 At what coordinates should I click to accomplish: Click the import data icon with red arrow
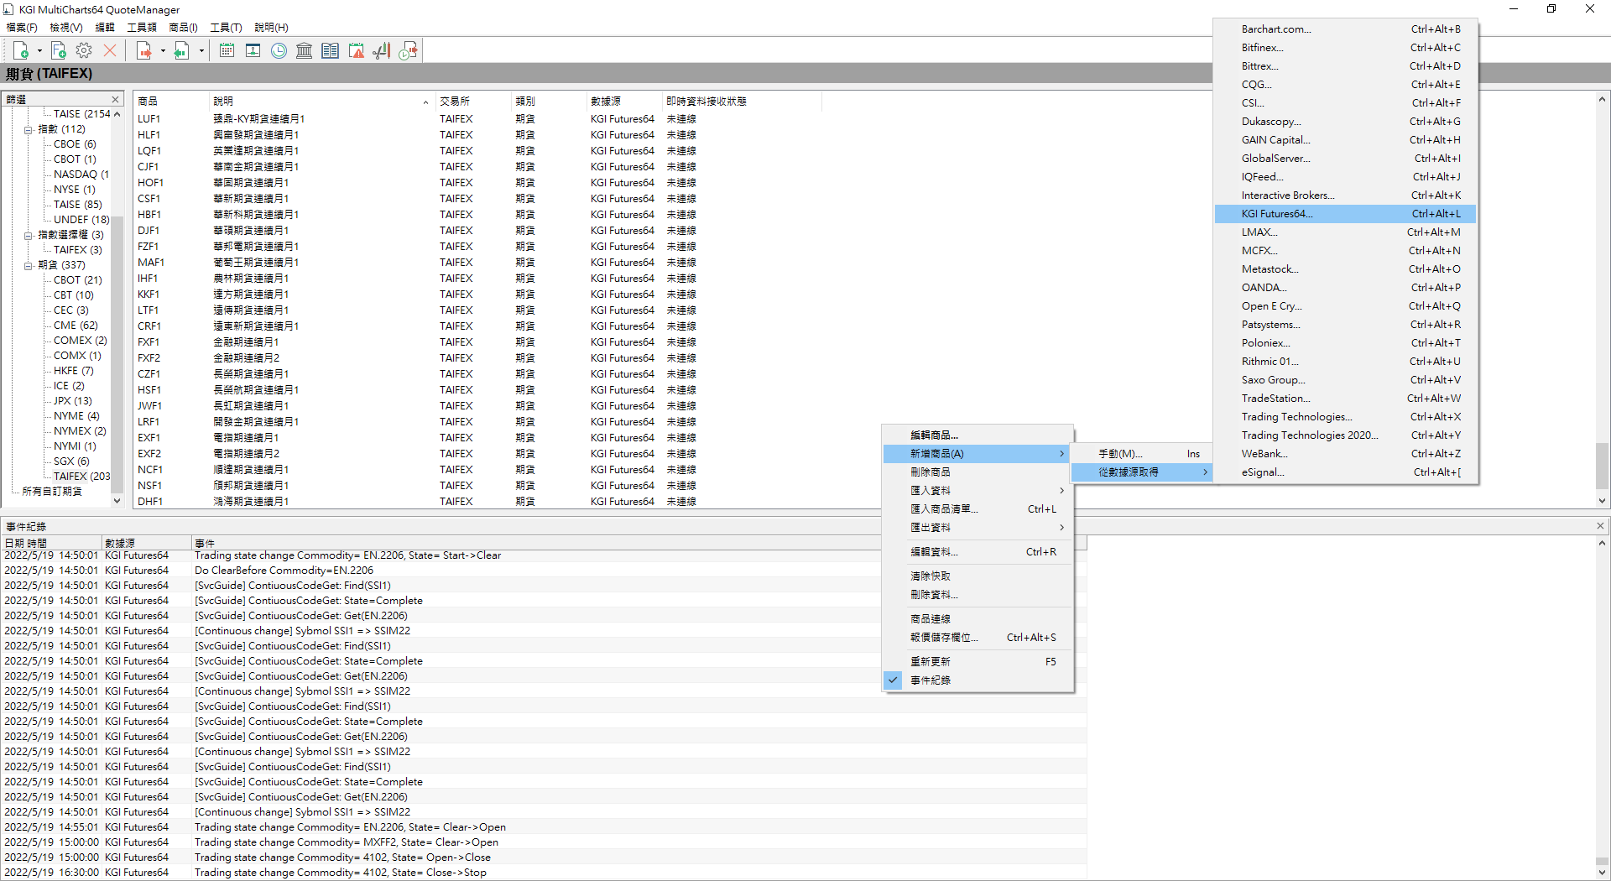point(144,50)
